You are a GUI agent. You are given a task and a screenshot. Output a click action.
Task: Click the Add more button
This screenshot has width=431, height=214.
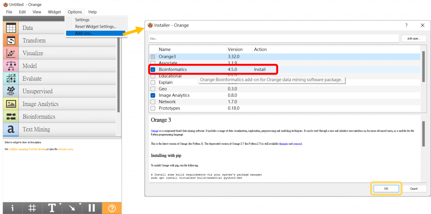click(x=414, y=39)
